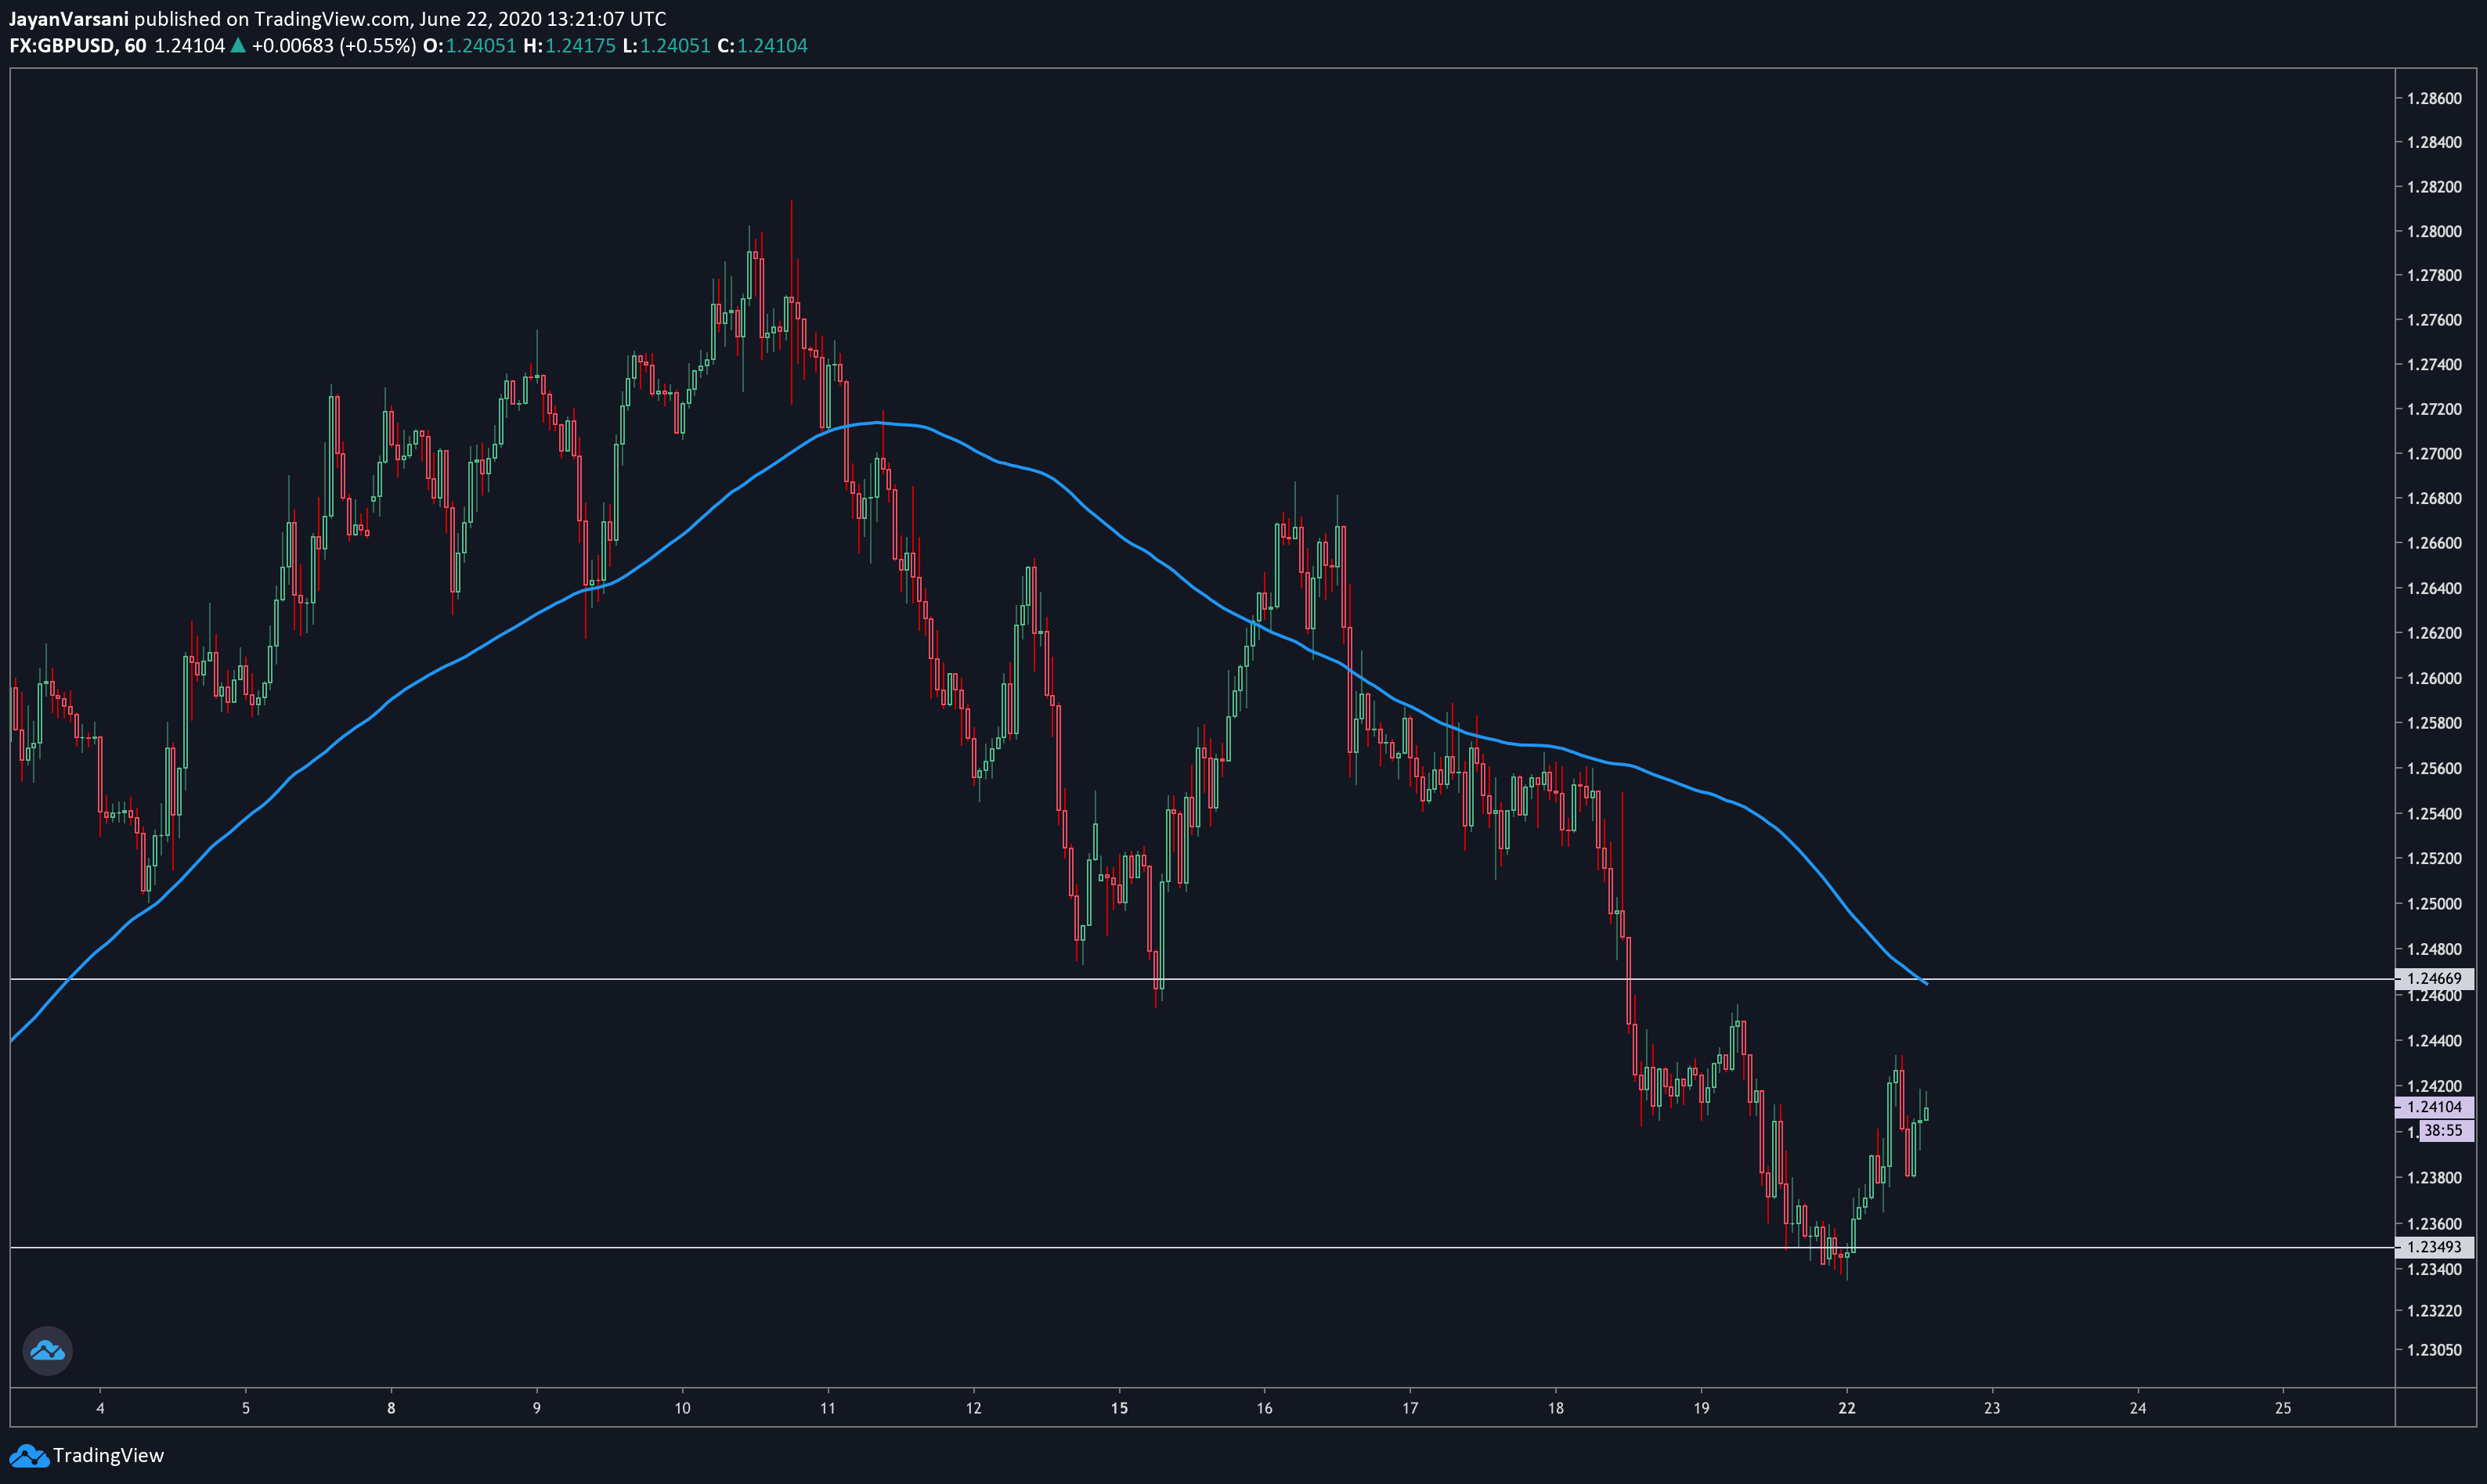This screenshot has height=1484, width=2487.
Task: Click the 1.27400 price axis label
Action: point(2434,364)
